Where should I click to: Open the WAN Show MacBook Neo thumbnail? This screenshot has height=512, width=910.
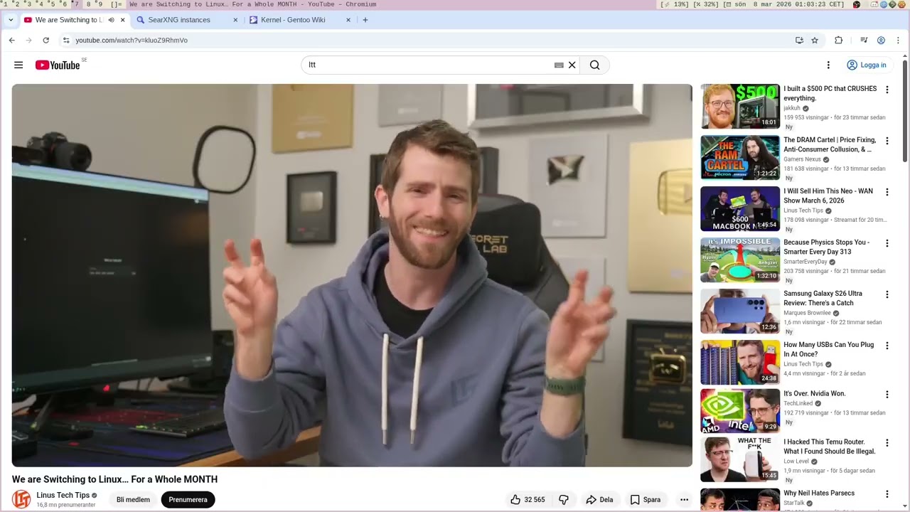point(740,209)
